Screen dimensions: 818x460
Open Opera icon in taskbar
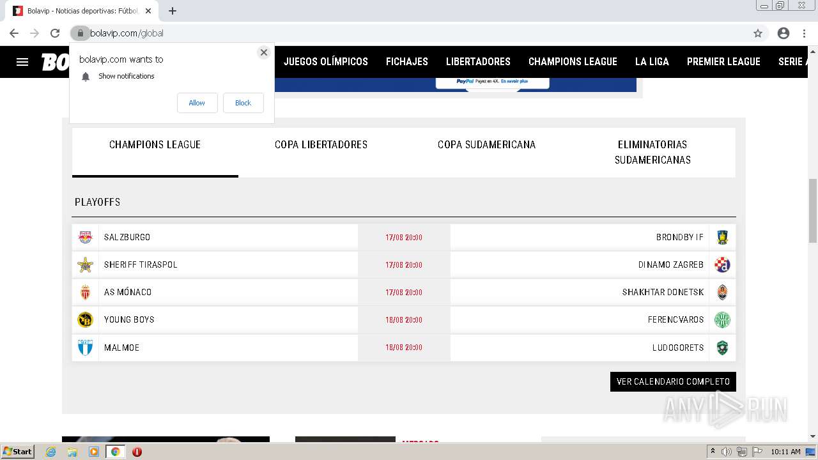coord(137,452)
